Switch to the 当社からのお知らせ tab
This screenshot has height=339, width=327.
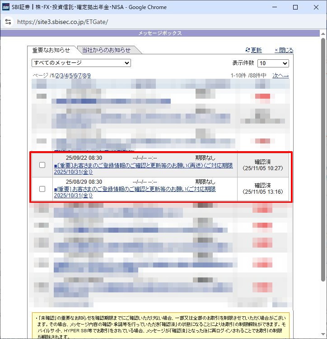pos(106,50)
